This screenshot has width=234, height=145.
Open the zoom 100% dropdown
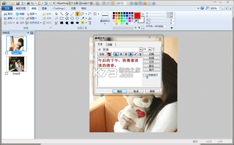(x=219, y=8)
